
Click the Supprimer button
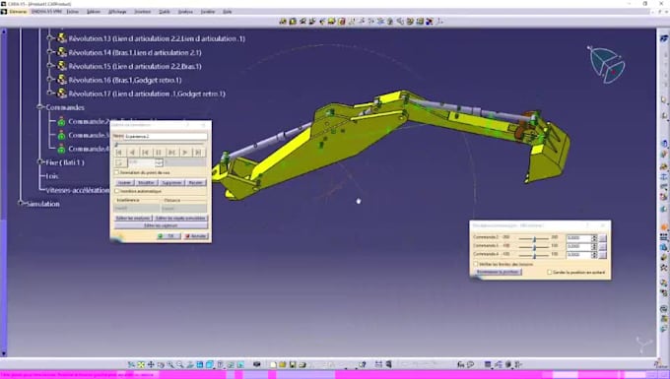coord(171,183)
